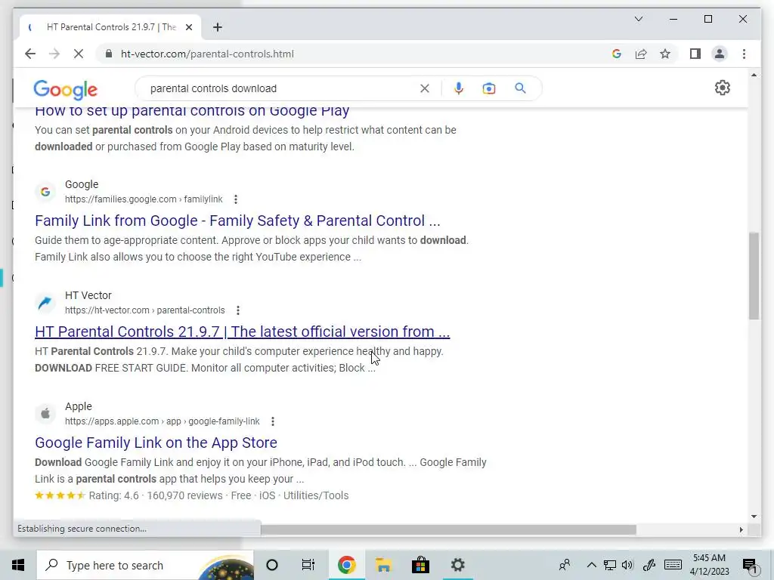This screenshot has width=774, height=580.
Task: Open Cortana circle icon
Action: (x=272, y=565)
